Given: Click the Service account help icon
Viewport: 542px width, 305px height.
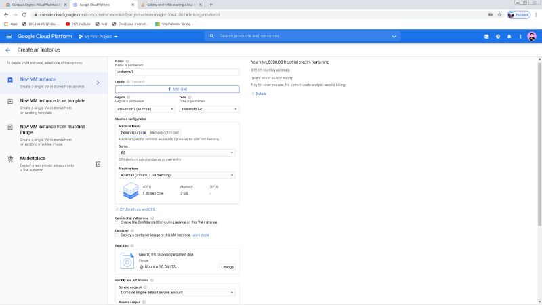Looking at the screenshot, I should click(x=145, y=287).
